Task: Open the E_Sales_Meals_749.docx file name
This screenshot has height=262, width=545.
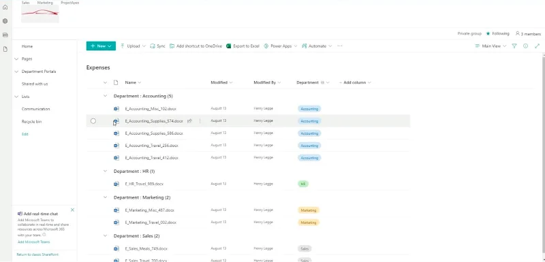Action: 146,248
